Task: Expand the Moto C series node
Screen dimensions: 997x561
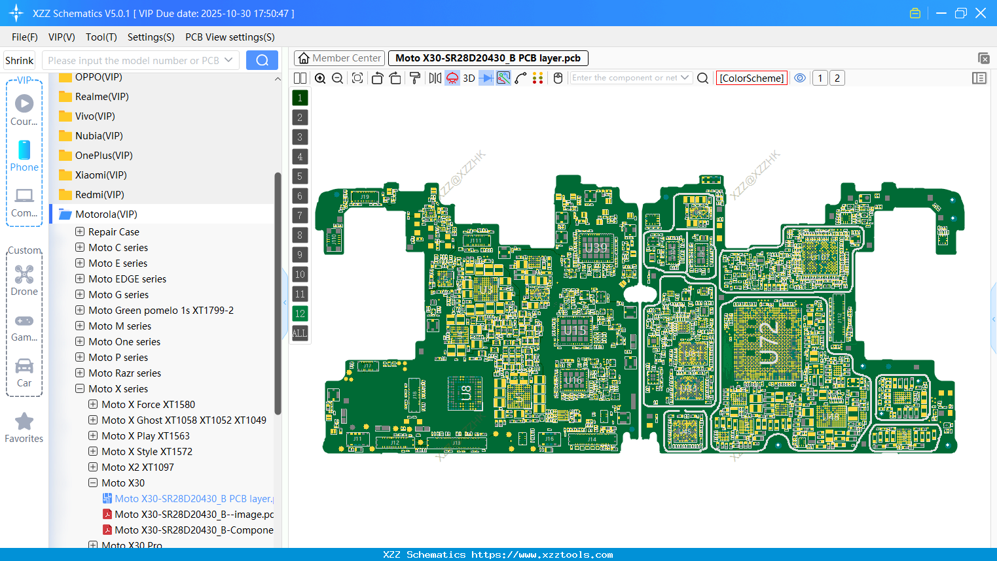Action: point(80,247)
